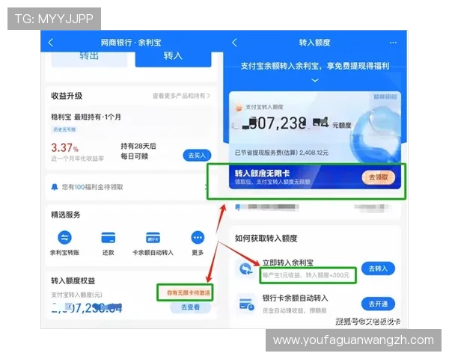This screenshot has height=359, width=449.
Task: Click the 已节省提现服务费(估算) 2,408.12元 text
Action: (x=281, y=153)
